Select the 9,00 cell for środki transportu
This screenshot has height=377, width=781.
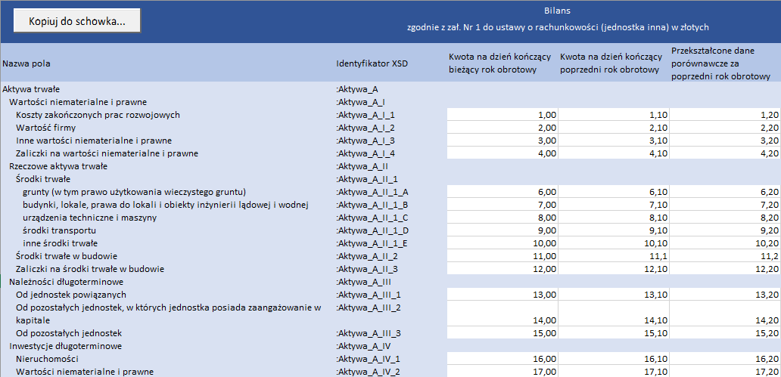(503, 230)
